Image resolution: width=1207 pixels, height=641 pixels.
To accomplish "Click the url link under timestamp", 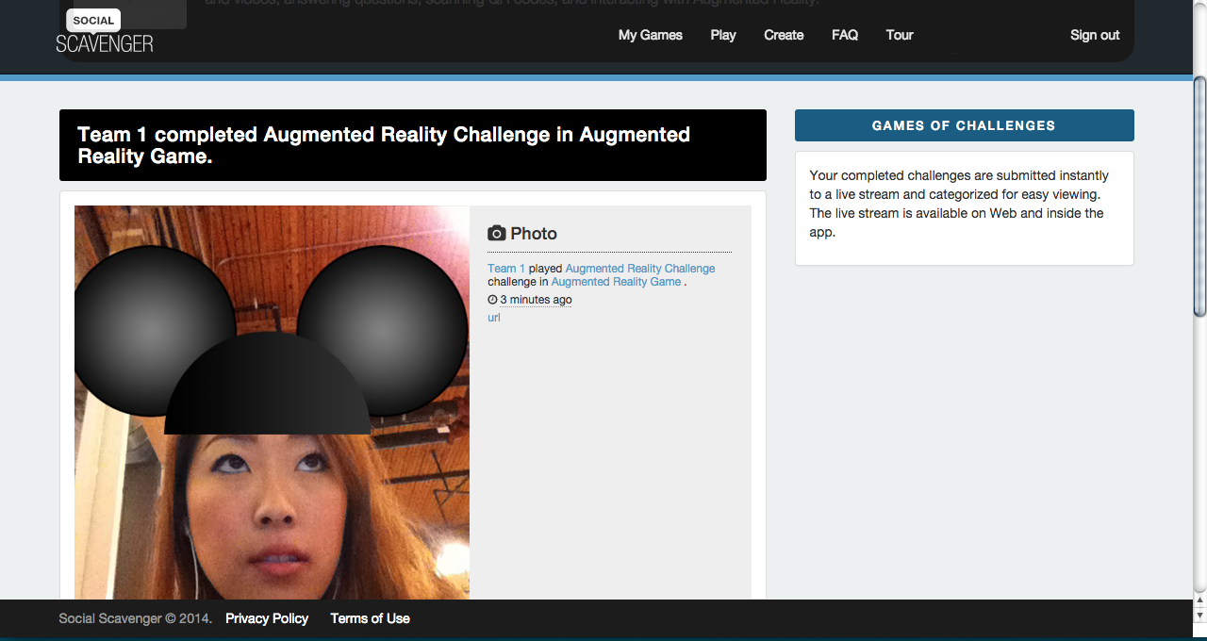I will pos(494,318).
